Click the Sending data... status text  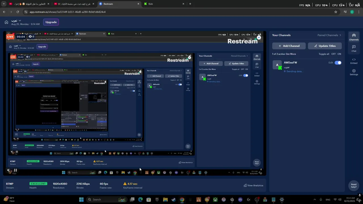[295, 71]
